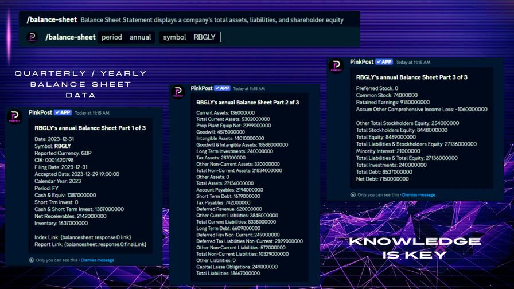Click 'Cash & Equiv: 1387000000' line
514x289 pixels.
65,196
